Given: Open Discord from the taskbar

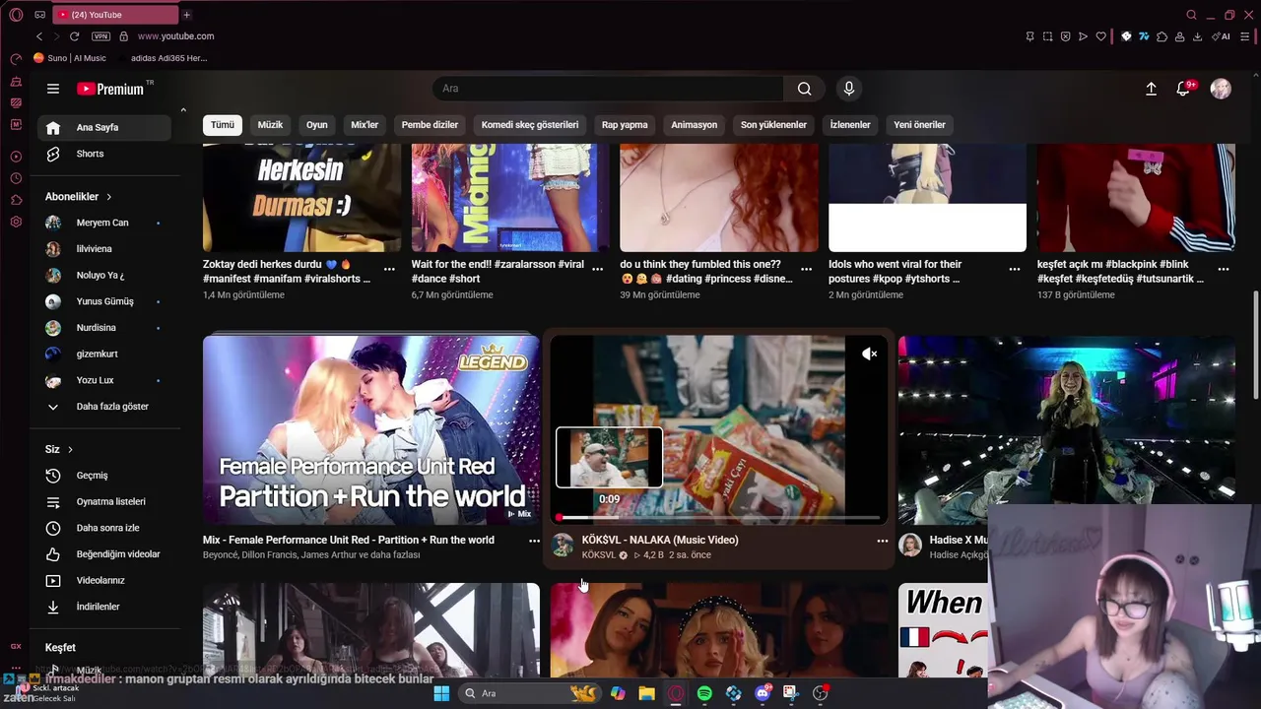Looking at the screenshot, I should click(x=762, y=693).
